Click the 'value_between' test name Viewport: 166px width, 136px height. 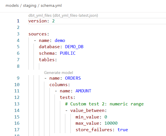[87, 110]
